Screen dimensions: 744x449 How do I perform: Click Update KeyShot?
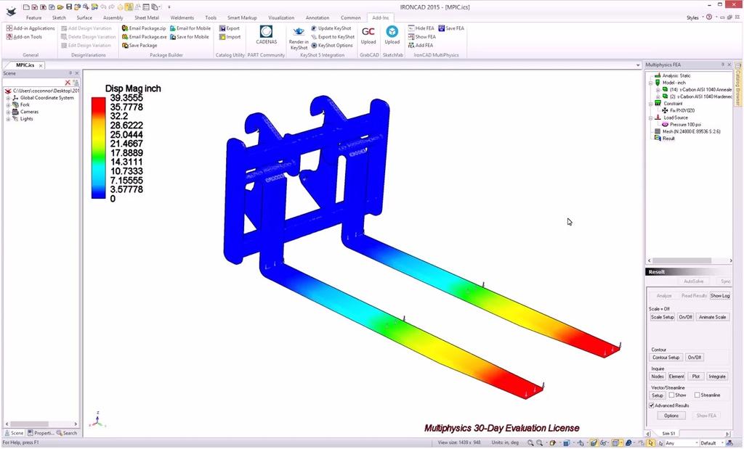click(x=331, y=28)
